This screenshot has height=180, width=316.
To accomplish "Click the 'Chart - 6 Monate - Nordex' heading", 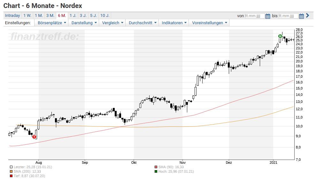I will click(43, 6).
